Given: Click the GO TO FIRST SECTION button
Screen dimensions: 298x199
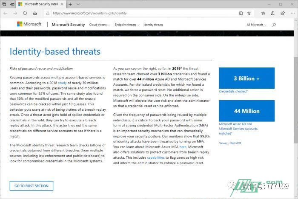Looking at the screenshot, I should [32, 186].
